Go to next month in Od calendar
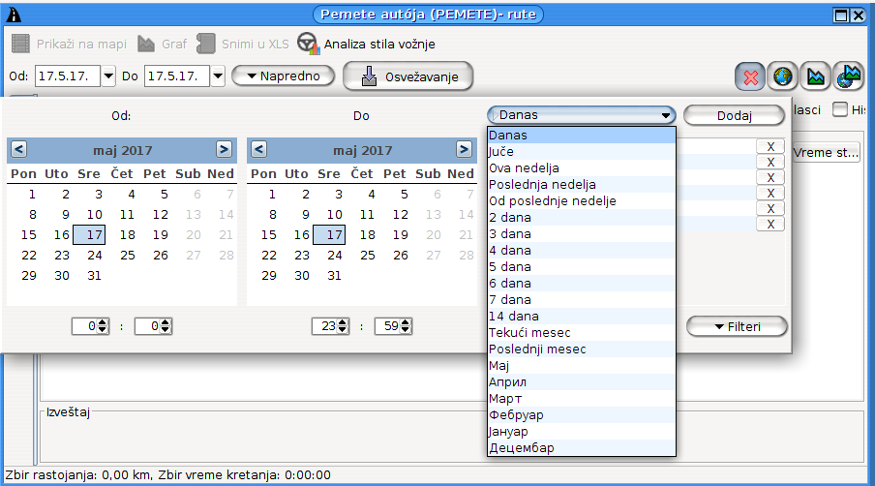 (x=224, y=149)
